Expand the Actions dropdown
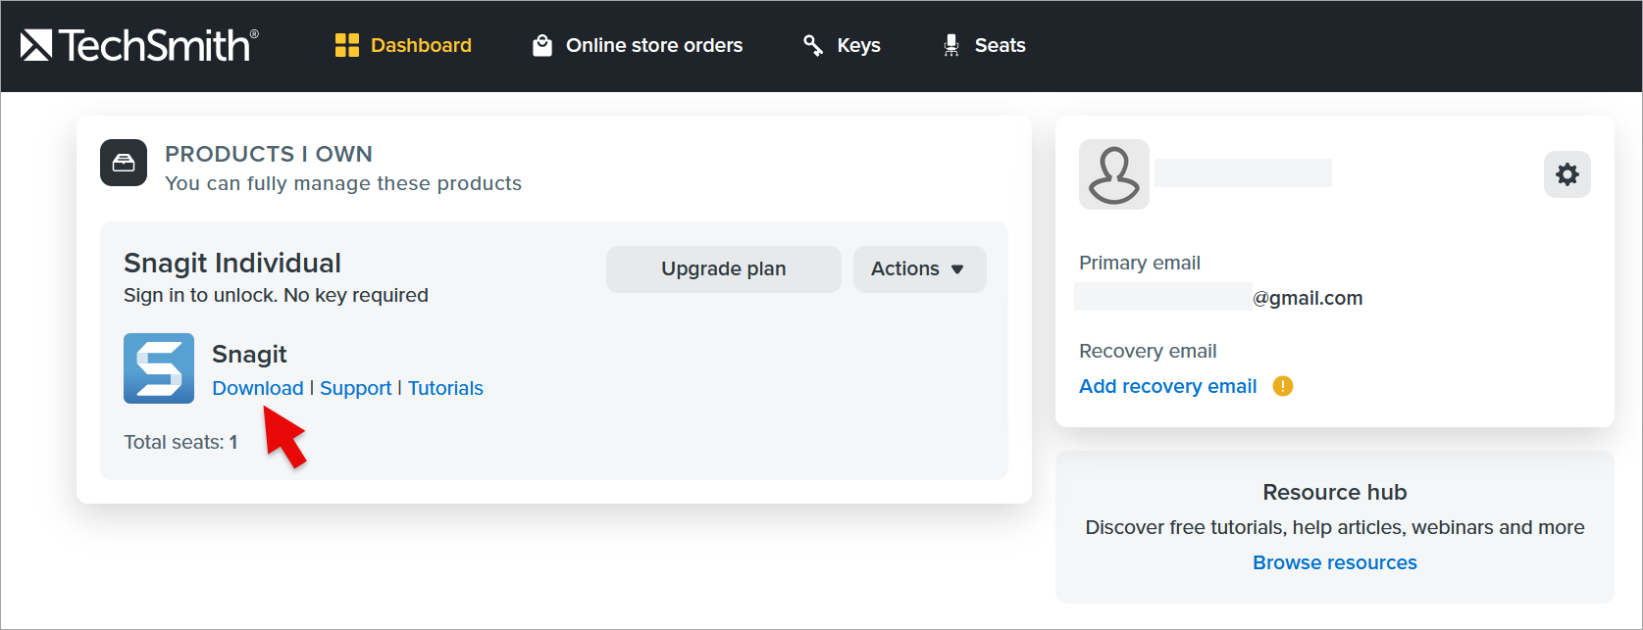The height and width of the screenshot is (630, 1643). (x=920, y=269)
